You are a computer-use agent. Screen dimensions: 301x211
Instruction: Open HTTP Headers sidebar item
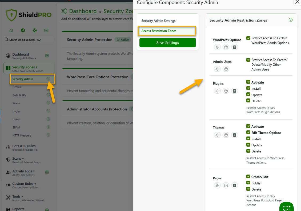(x=22, y=135)
